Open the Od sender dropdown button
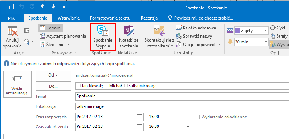The width and height of the screenshot is (289, 139). click(53, 75)
